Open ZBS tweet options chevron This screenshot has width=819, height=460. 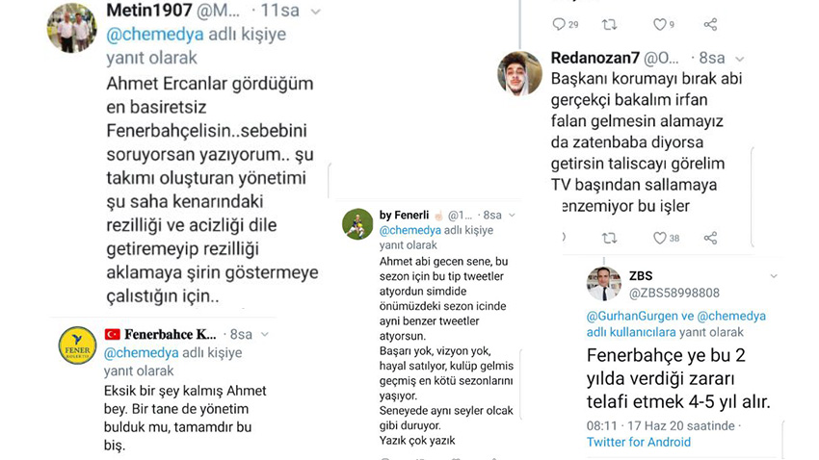(x=773, y=277)
